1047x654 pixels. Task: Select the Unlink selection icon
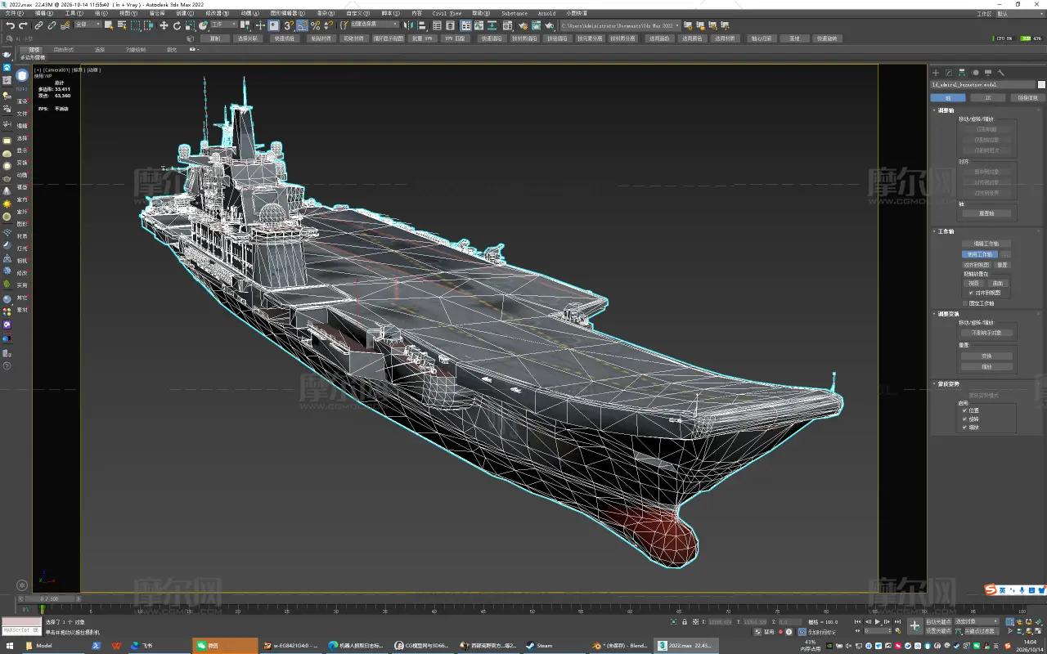[x=52, y=25]
